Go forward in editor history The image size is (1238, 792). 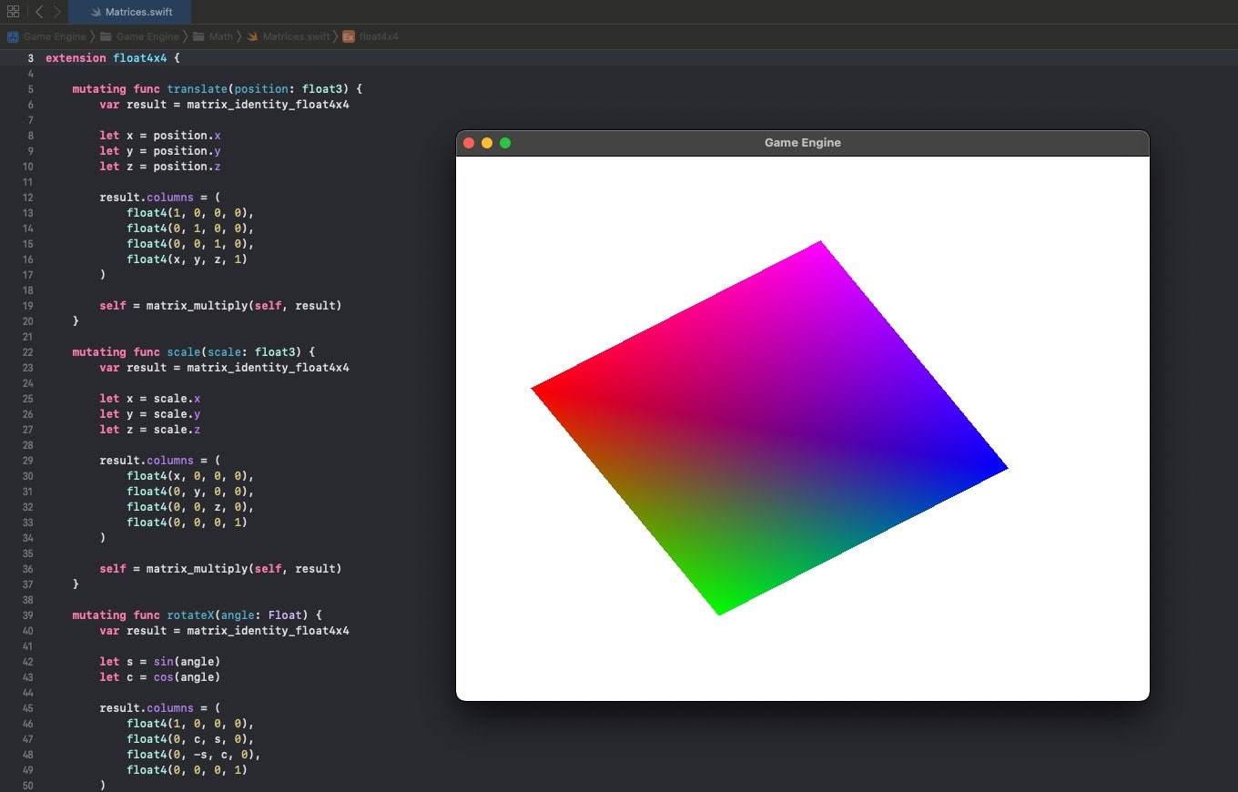[57, 12]
